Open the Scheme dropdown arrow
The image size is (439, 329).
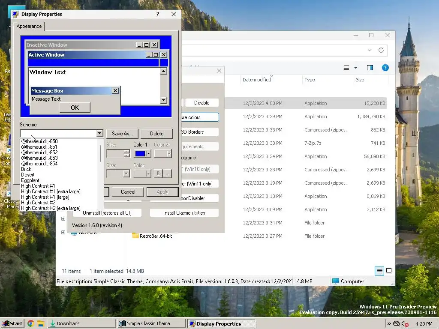(x=99, y=134)
